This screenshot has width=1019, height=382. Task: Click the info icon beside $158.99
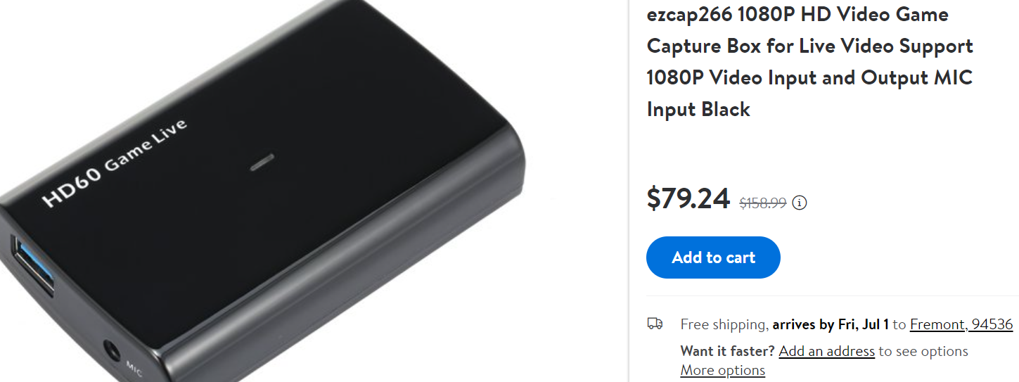800,203
